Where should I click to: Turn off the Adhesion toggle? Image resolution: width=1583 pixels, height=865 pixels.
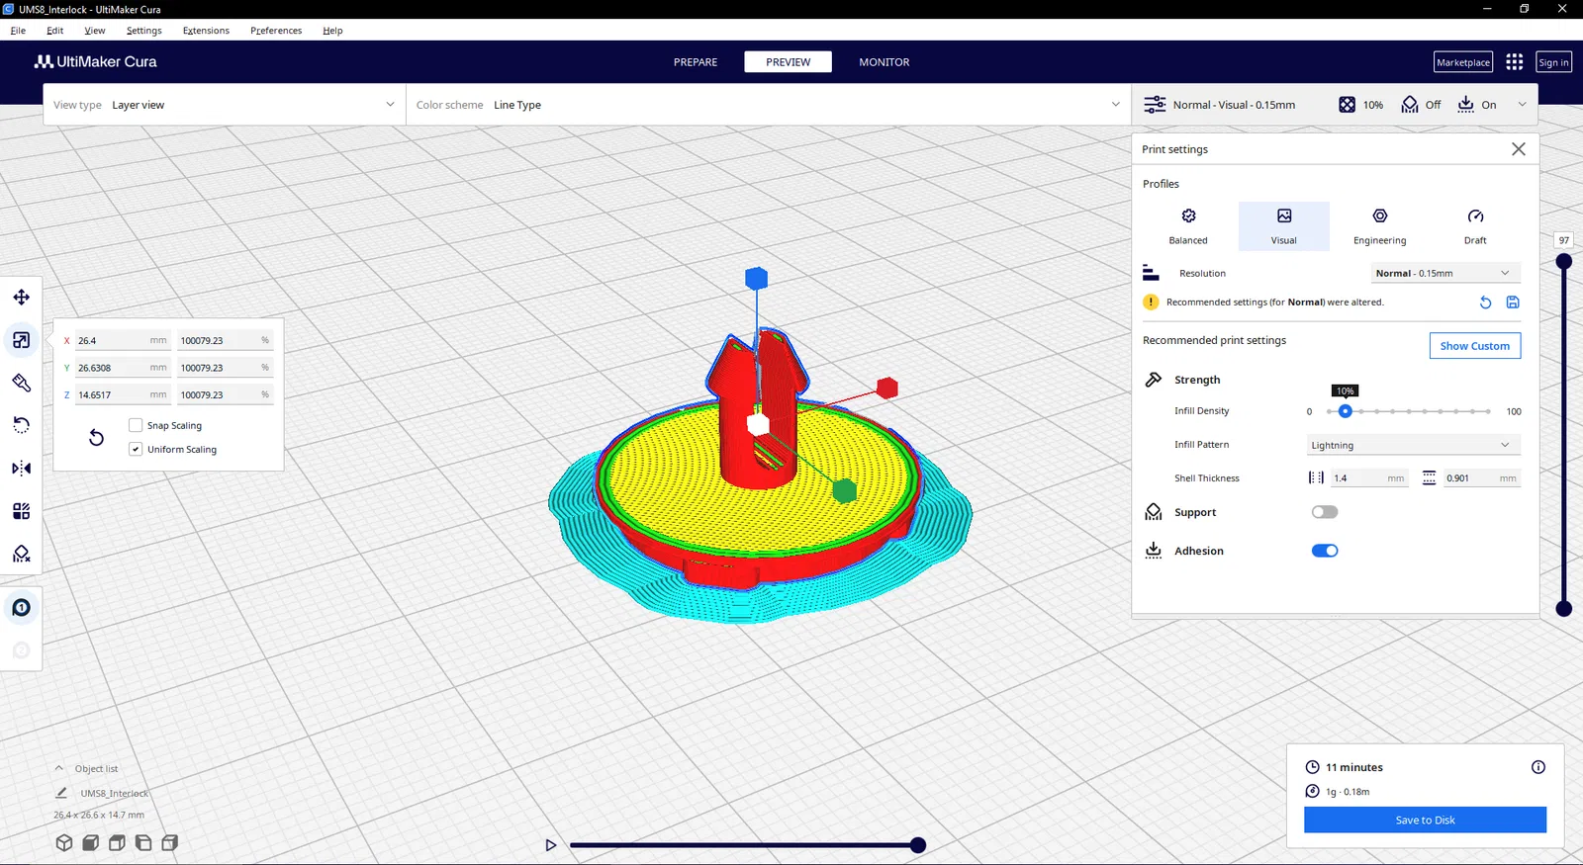coord(1325,551)
